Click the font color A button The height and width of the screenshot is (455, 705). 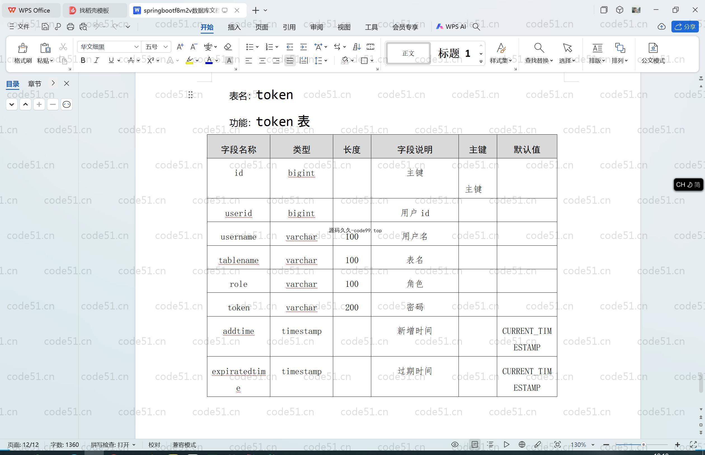click(209, 60)
